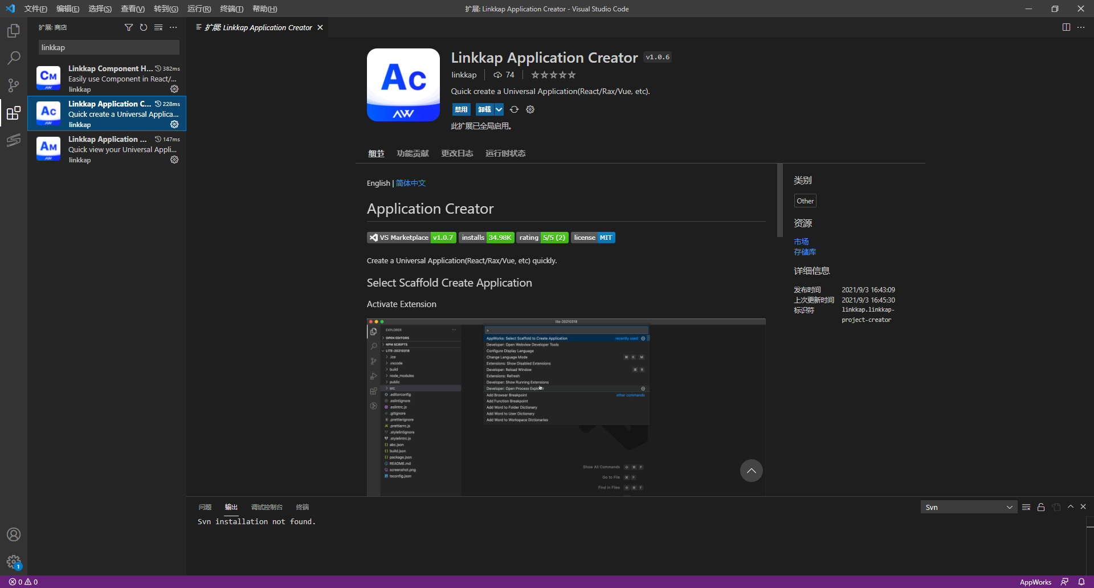The height and width of the screenshot is (588, 1094).
Task: Select the Linkkap Application Manager result
Action: (107, 149)
